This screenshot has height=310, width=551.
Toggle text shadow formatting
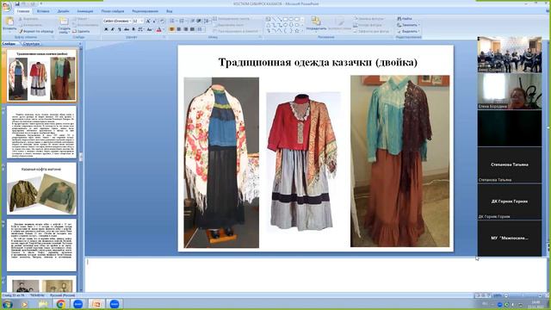(133, 29)
